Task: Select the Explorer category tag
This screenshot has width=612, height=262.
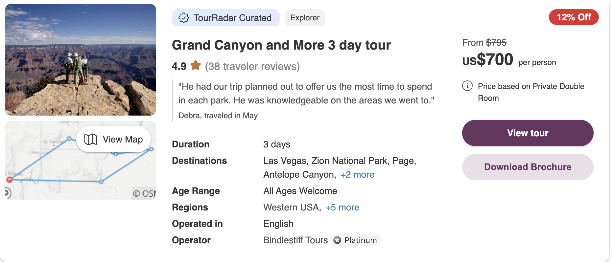Action: point(304,18)
